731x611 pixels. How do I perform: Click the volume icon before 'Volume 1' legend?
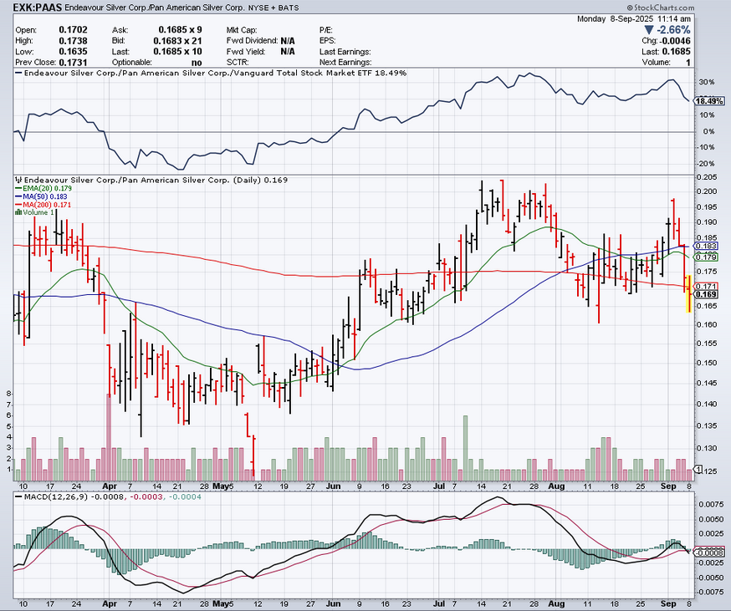click(x=18, y=212)
